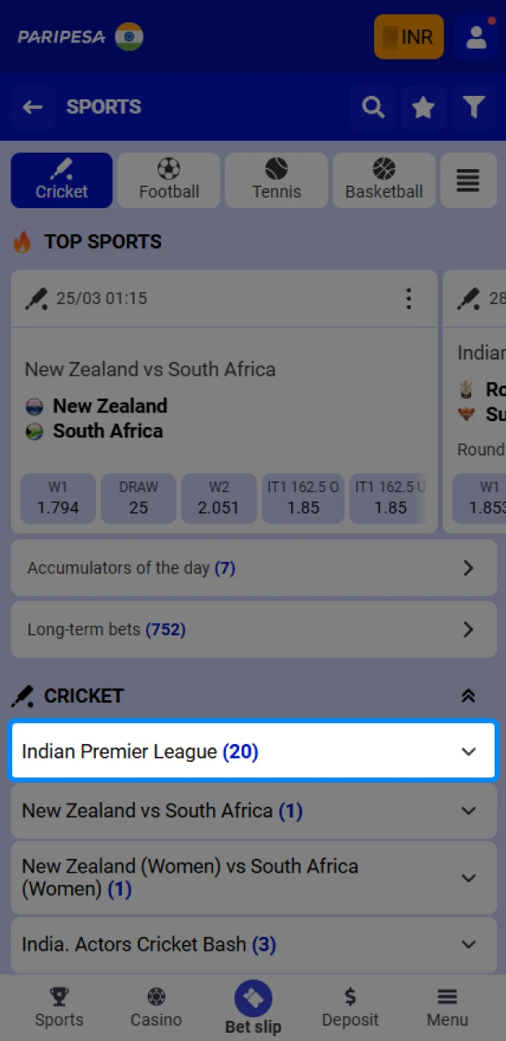506x1041 pixels.
Task: Select the Football sport tab
Action: tap(168, 181)
